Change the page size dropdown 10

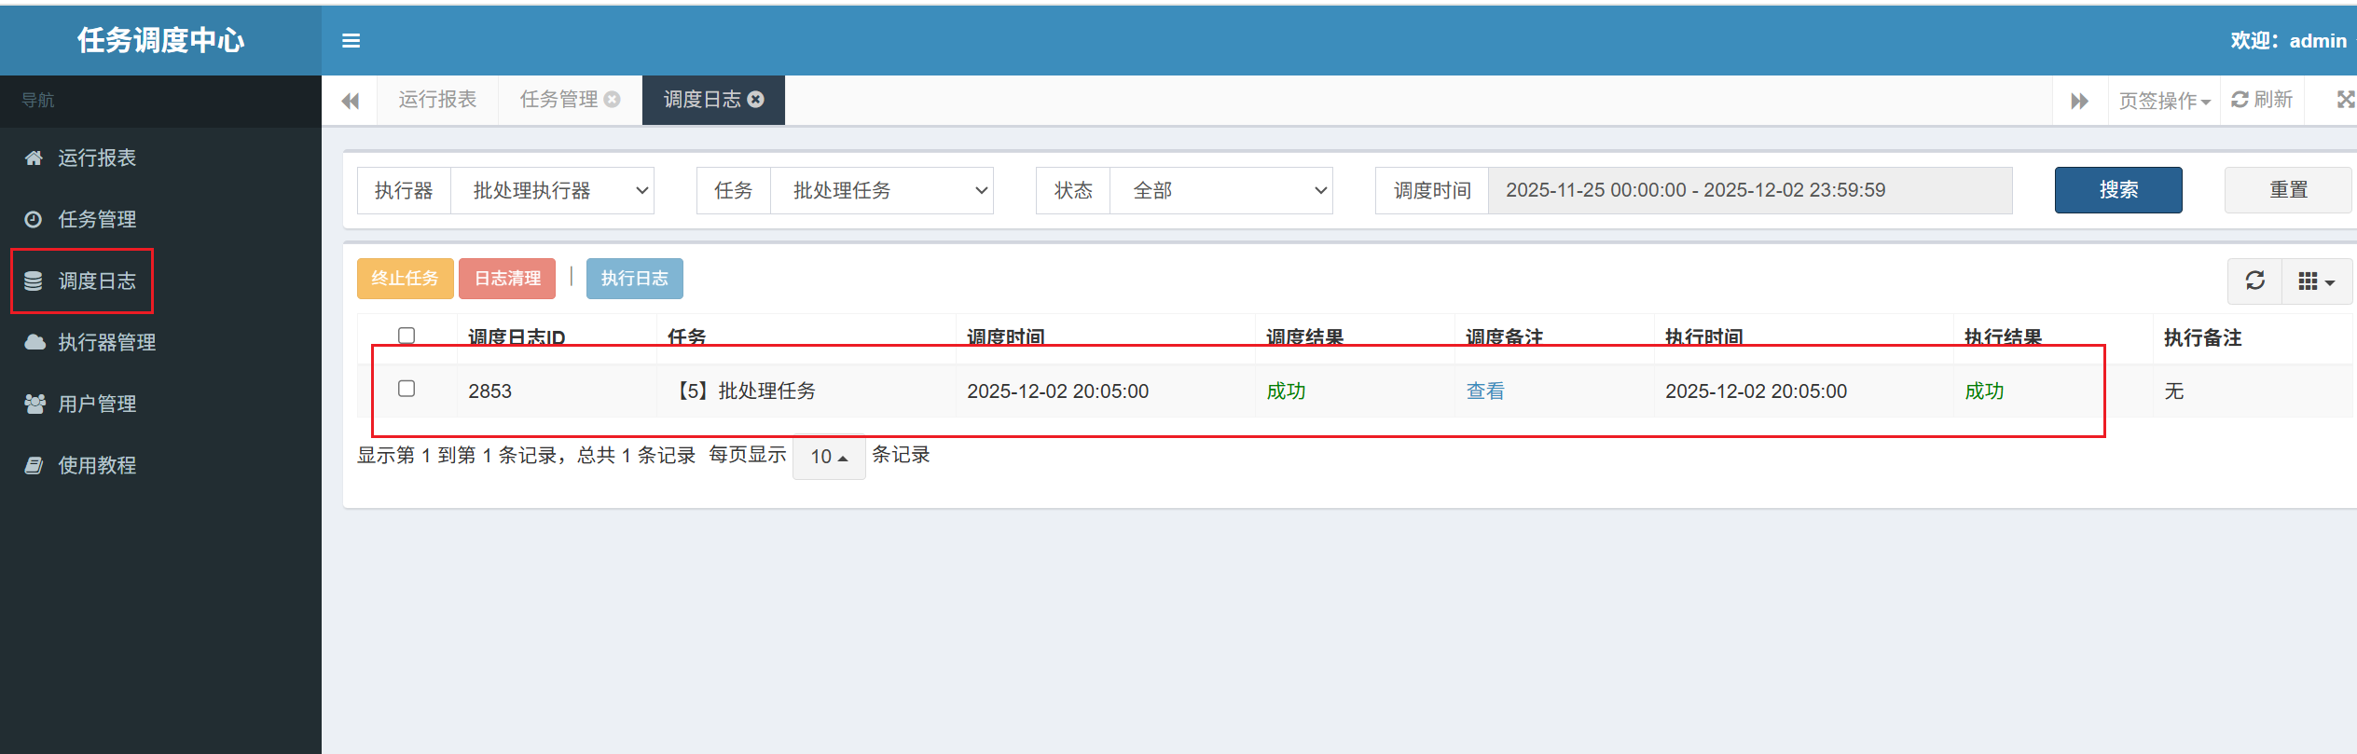pos(829,457)
